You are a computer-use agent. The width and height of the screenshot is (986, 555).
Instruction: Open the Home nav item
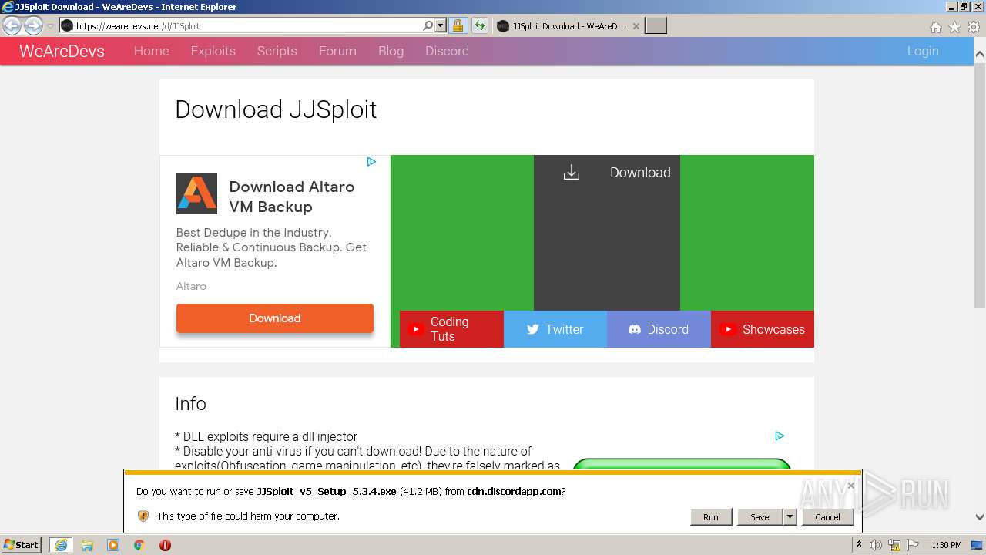click(x=151, y=51)
